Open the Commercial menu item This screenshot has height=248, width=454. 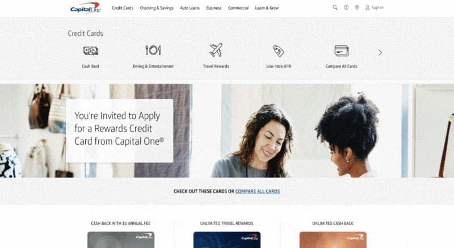[x=238, y=8]
